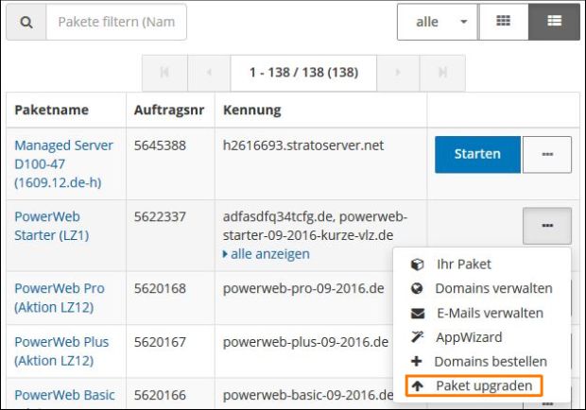Select 'E-Mails verwalten' menu entry
Viewport: 586px width, 410px height.
[x=482, y=313]
